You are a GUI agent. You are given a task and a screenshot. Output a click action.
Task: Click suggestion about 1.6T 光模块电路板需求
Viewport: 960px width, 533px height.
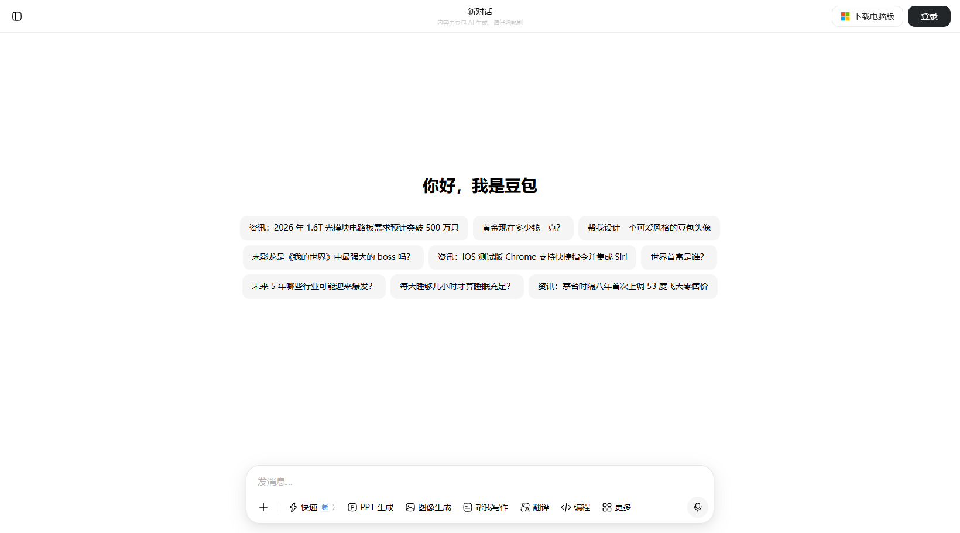tap(354, 228)
